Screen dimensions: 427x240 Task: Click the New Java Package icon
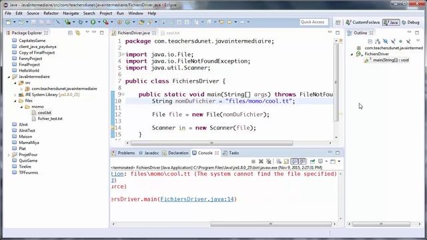pyautogui.click(x=119, y=22)
